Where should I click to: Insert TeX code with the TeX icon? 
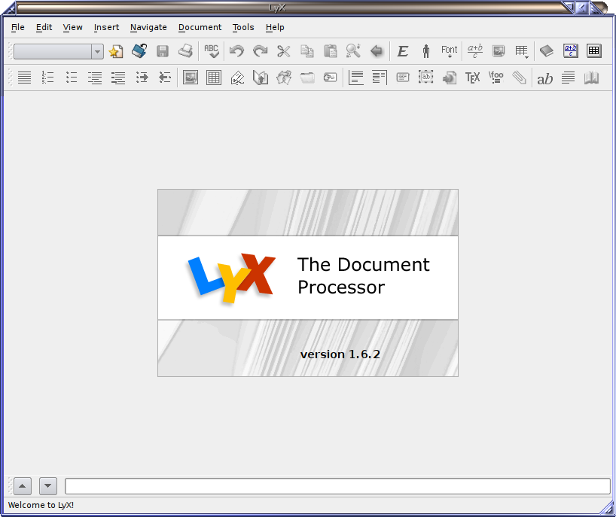tap(473, 78)
